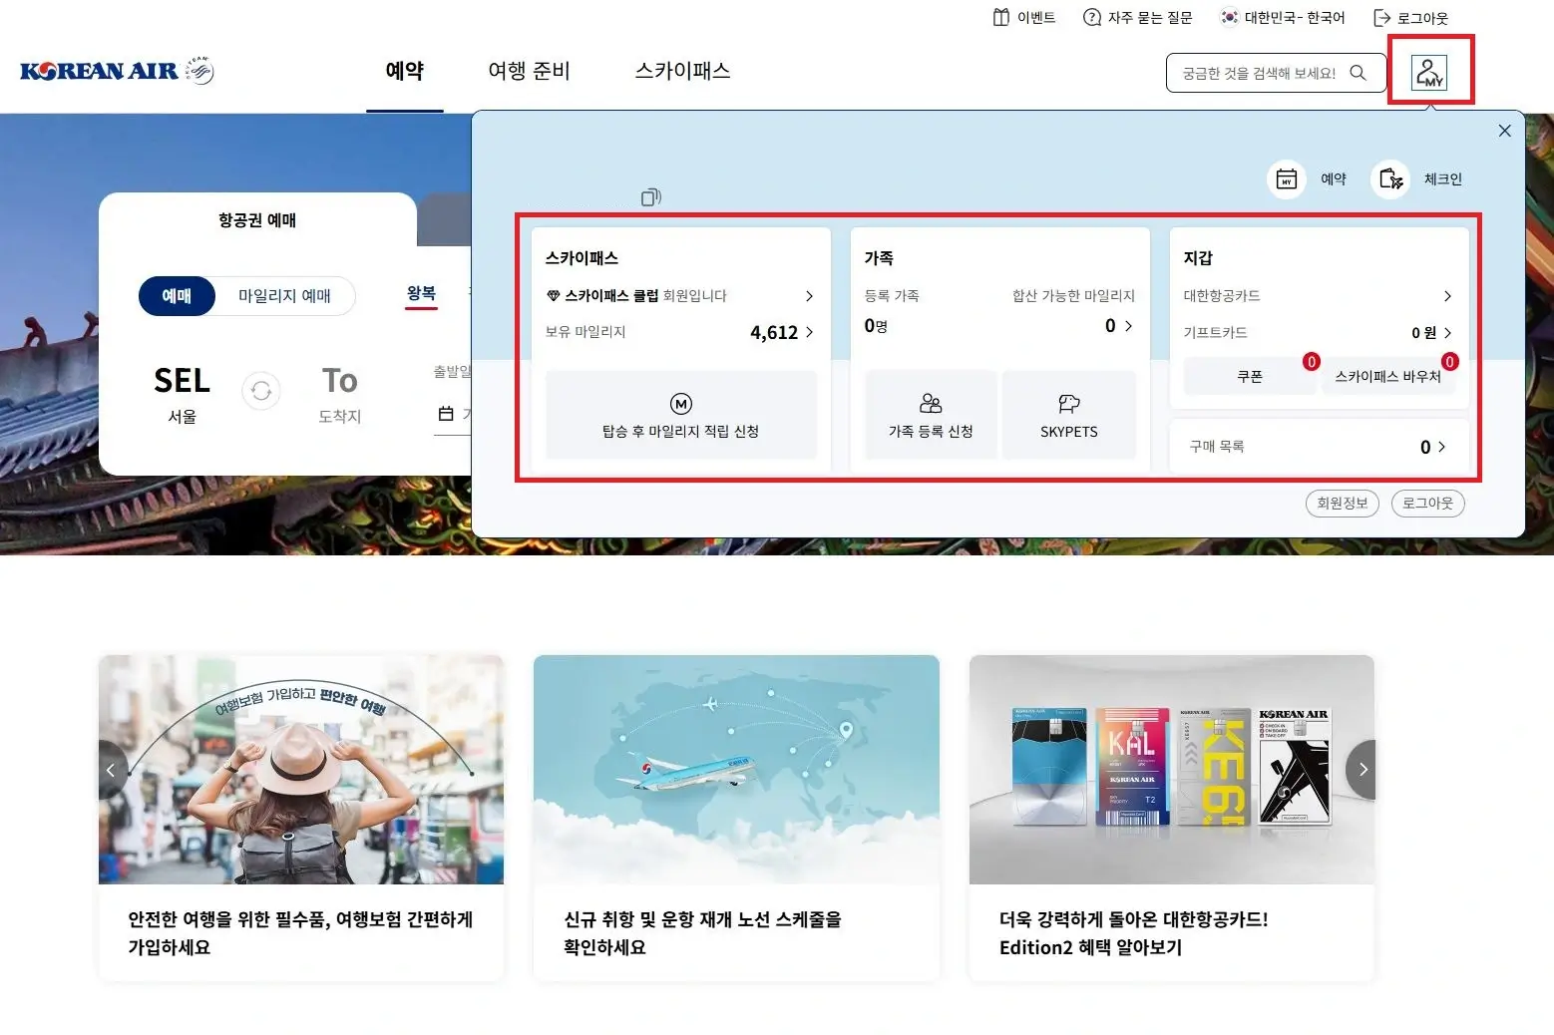Click 가족 등록 신청 icon button
This screenshot has height=1035, width=1554.
931,415
